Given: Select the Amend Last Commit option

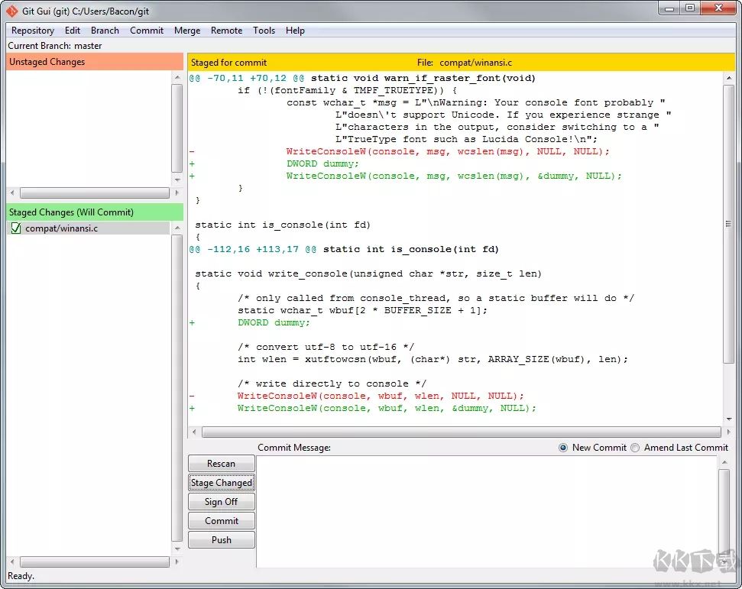Looking at the screenshot, I should click(635, 448).
